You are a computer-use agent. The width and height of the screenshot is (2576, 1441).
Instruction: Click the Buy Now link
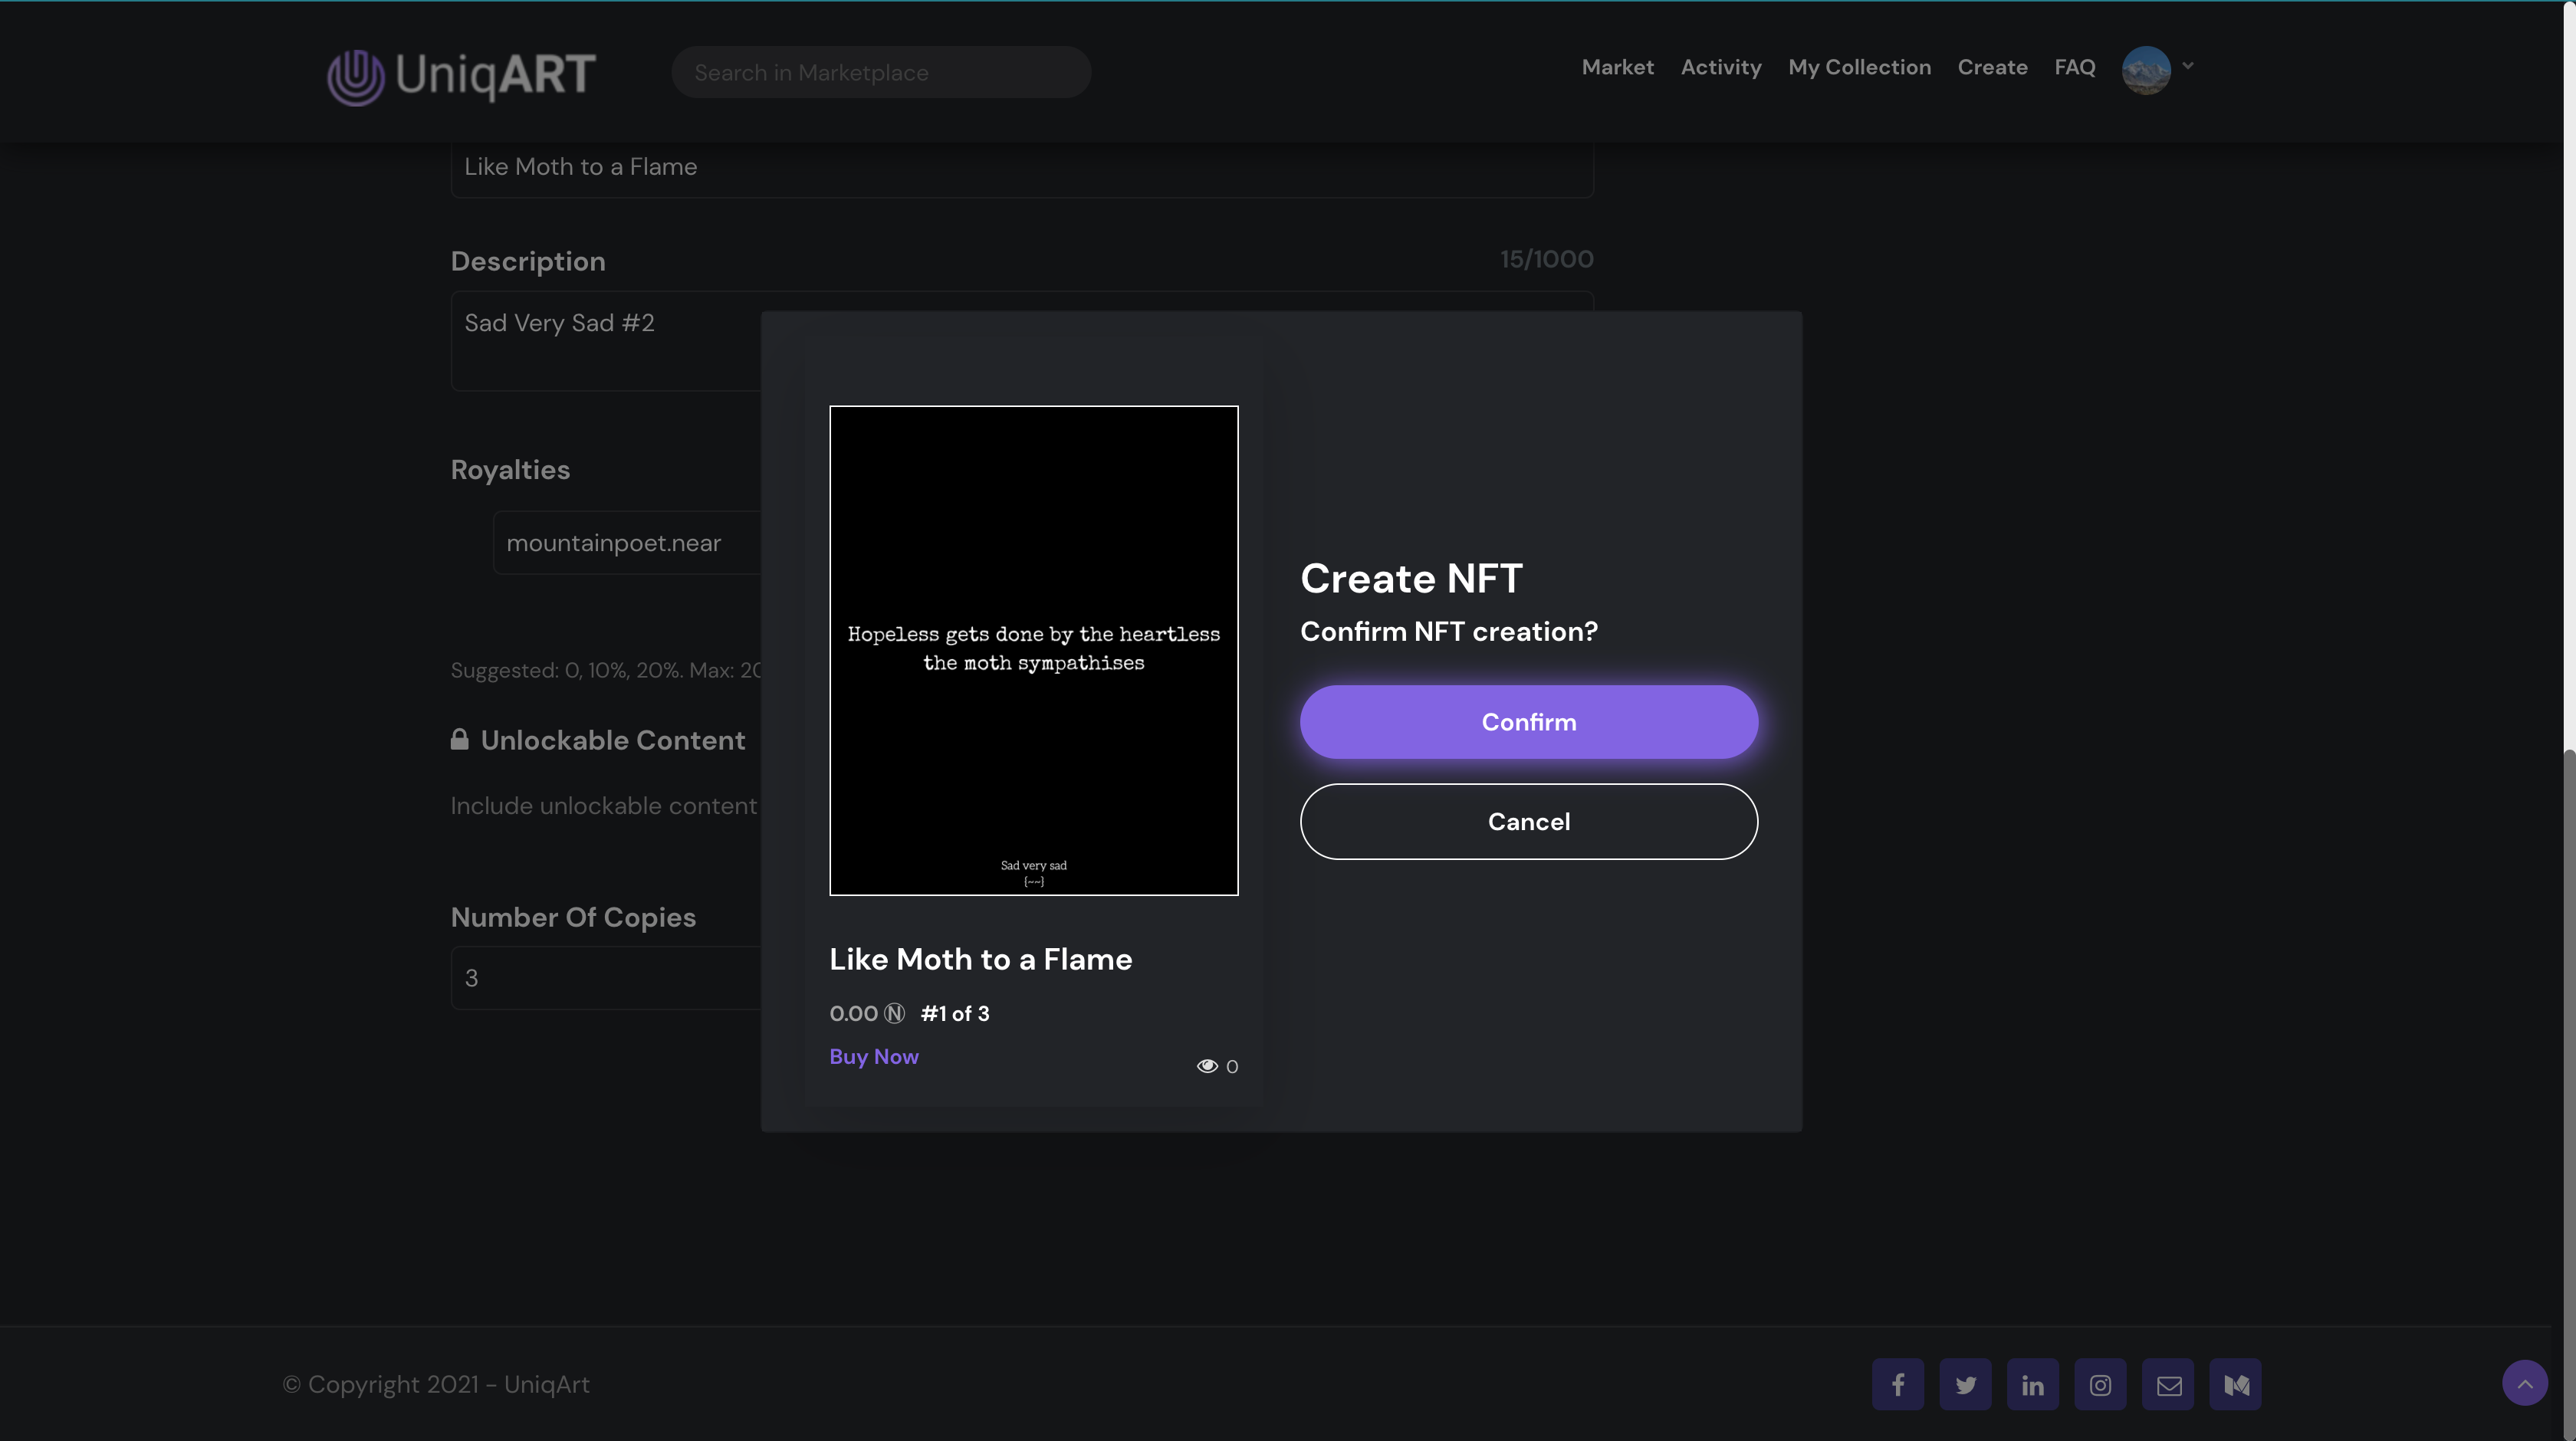click(x=873, y=1057)
